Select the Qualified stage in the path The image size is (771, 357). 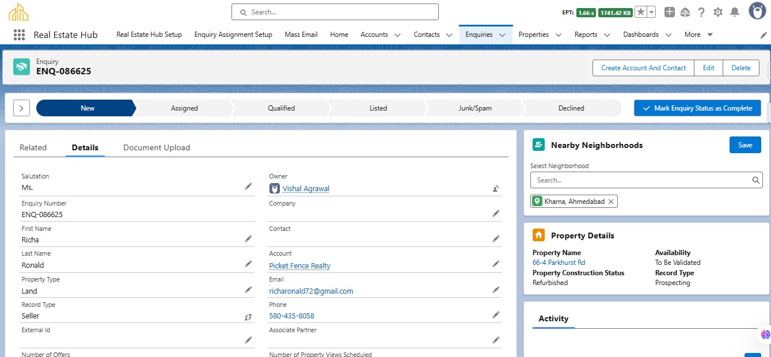281,108
